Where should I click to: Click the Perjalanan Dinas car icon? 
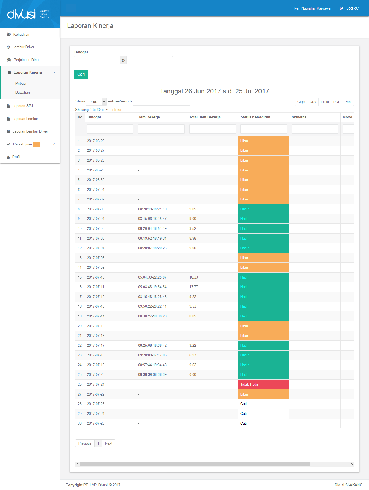coord(9,60)
